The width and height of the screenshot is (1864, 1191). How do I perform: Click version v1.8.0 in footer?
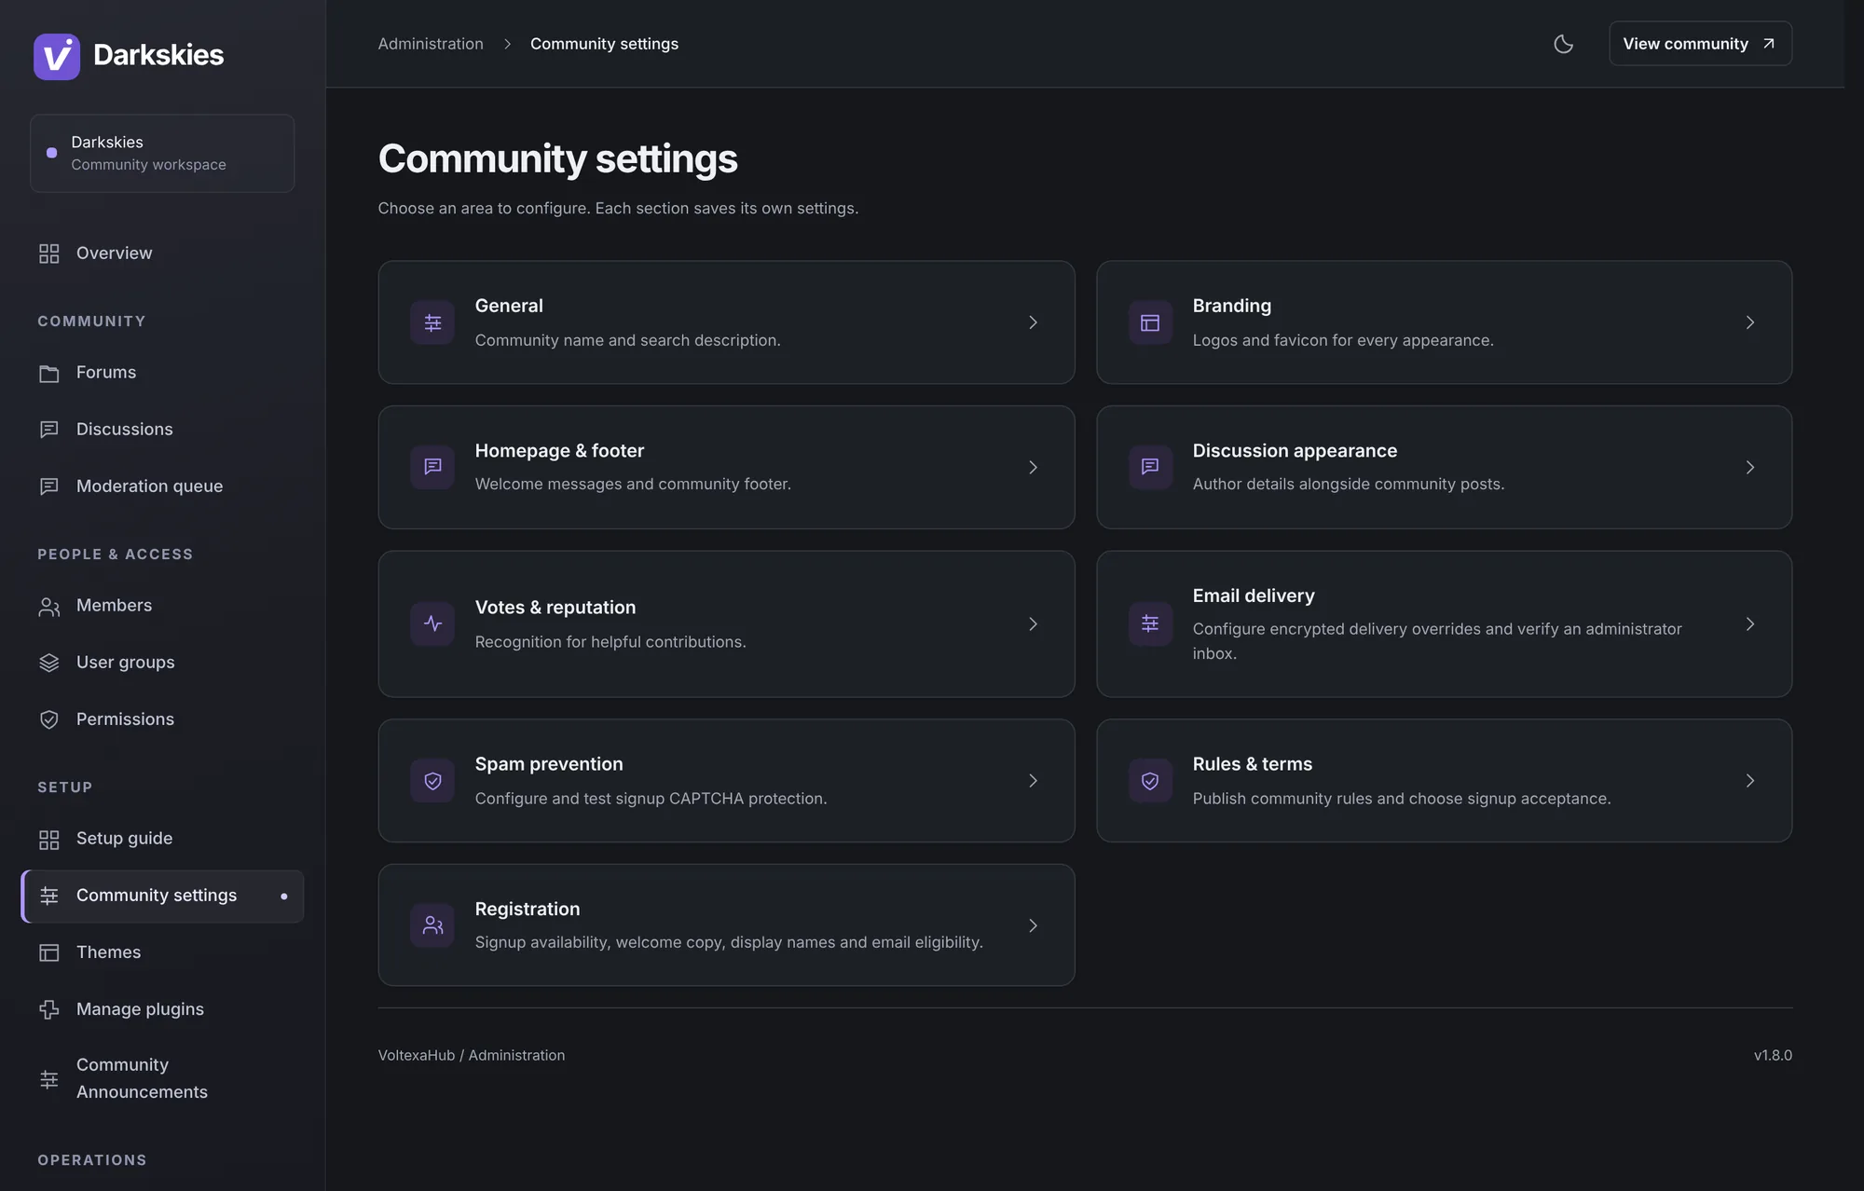click(x=1773, y=1055)
